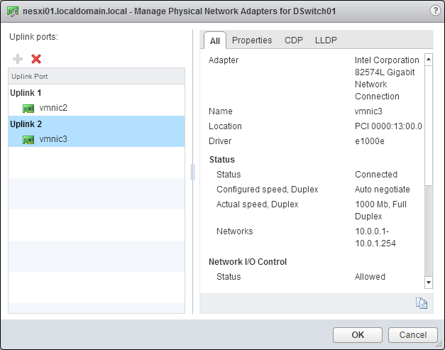Click the 1000 Mb, Full Duplex value
Screen dimensions: 445x350
coord(380,210)
